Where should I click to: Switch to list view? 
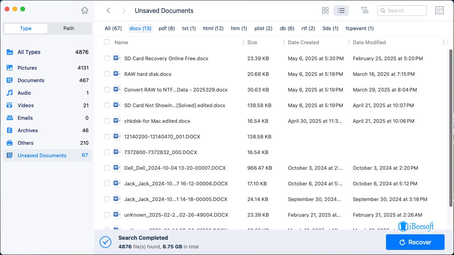point(341,11)
